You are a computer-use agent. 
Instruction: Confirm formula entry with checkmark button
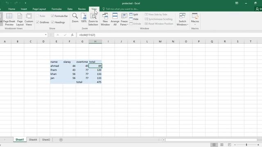(65, 35)
